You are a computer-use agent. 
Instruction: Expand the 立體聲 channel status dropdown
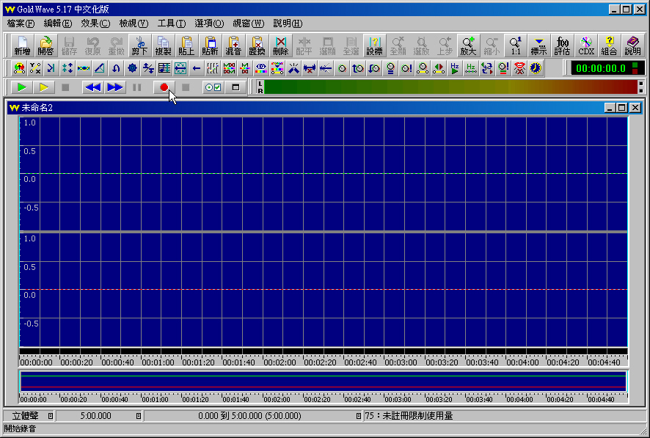click(50, 416)
